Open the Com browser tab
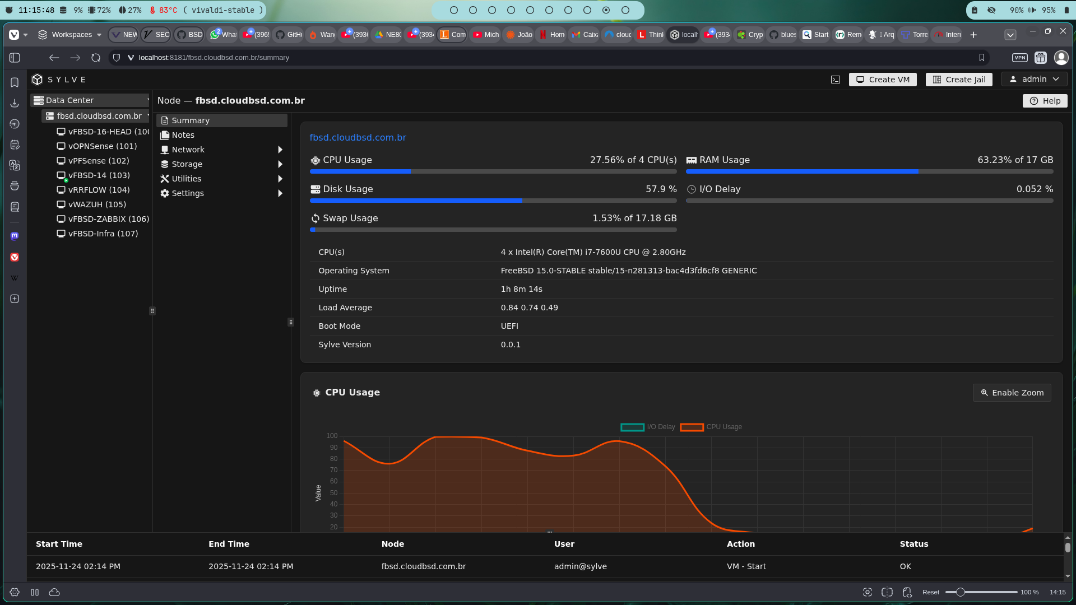The height and width of the screenshot is (605, 1076). pos(452,35)
